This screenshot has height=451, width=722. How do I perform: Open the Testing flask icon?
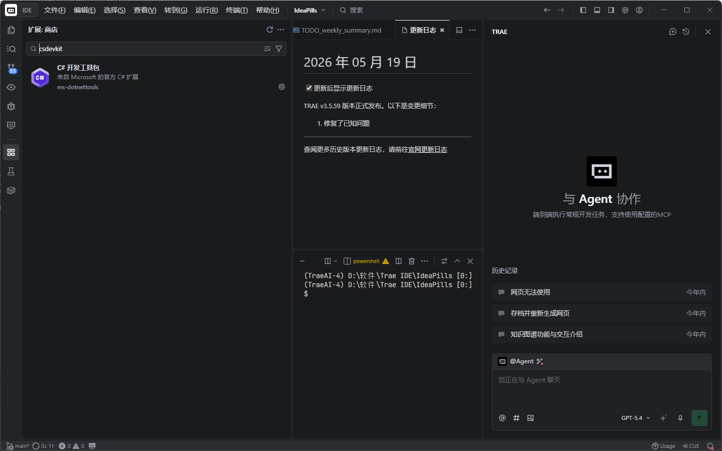click(11, 171)
